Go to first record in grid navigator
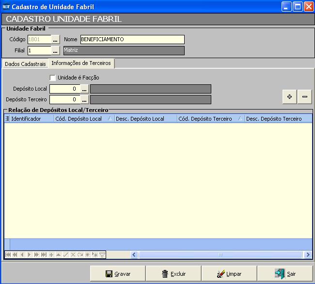The width and height of the screenshot is (315, 284). (8, 255)
